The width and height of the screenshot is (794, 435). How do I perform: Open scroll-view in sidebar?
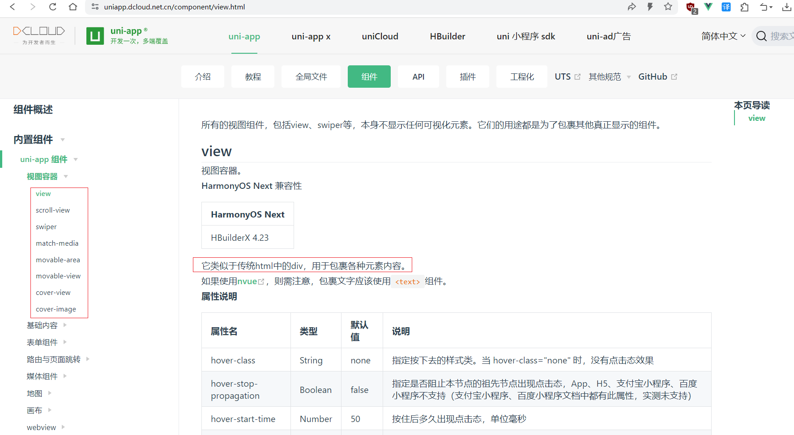point(53,210)
